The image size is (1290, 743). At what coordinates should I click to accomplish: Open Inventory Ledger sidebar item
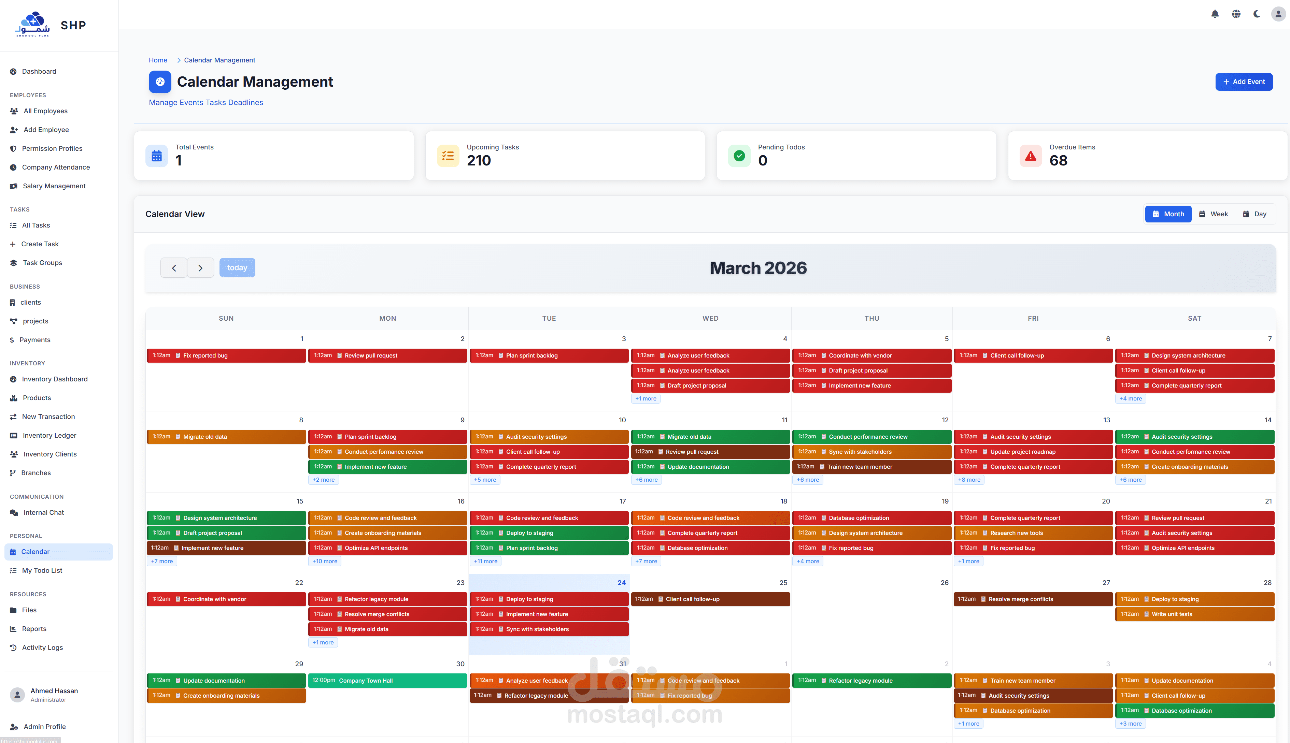pyautogui.click(x=49, y=435)
